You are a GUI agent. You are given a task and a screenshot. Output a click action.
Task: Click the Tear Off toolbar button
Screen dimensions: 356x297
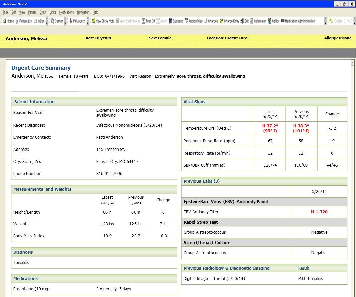148,21
